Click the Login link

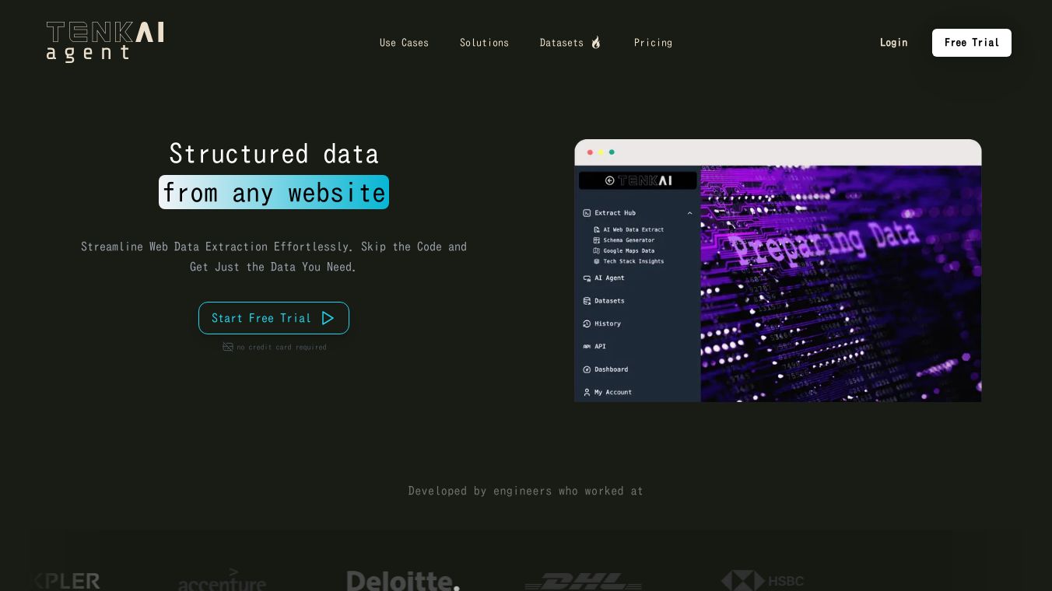click(893, 43)
